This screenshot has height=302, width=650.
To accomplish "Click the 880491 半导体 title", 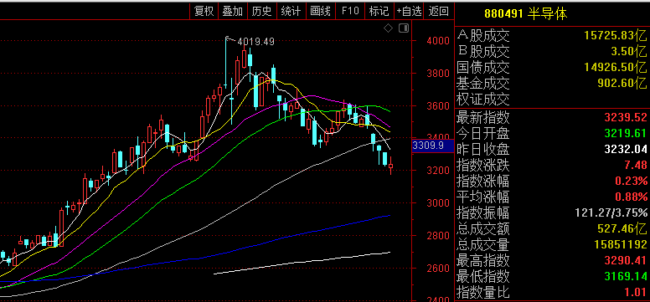I will 526,13.
